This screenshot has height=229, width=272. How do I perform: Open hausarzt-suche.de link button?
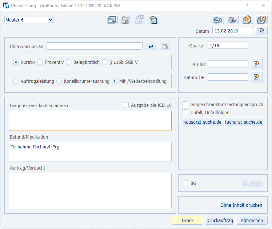(x=202, y=122)
